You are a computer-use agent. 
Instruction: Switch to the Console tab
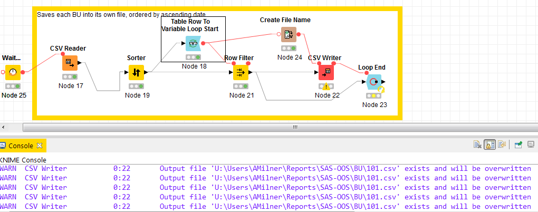click(x=21, y=146)
